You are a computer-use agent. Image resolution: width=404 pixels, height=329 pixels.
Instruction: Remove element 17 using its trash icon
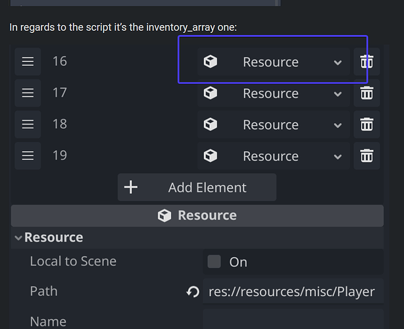[x=366, y=93]
